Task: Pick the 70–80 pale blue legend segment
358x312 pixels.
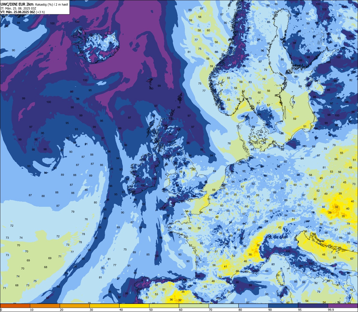Action: [223, 306]
